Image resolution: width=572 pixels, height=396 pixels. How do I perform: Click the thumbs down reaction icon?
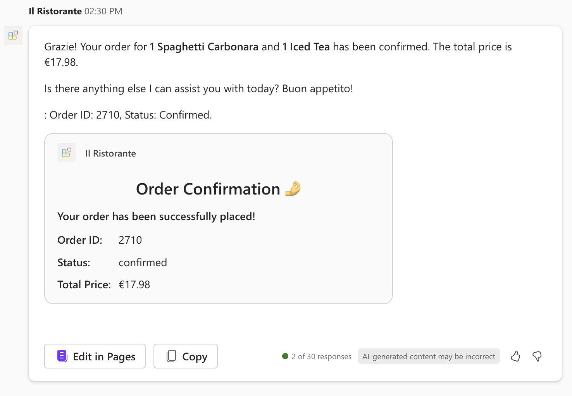coord(537,356)
